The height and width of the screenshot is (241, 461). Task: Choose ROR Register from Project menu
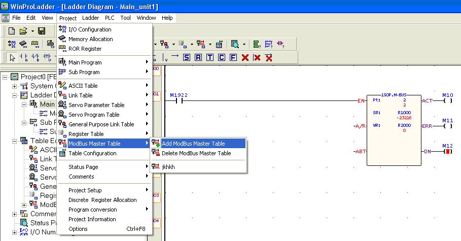pyautogui.click(x=104, y=49)
